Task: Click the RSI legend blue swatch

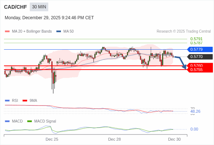Action: 7,101
